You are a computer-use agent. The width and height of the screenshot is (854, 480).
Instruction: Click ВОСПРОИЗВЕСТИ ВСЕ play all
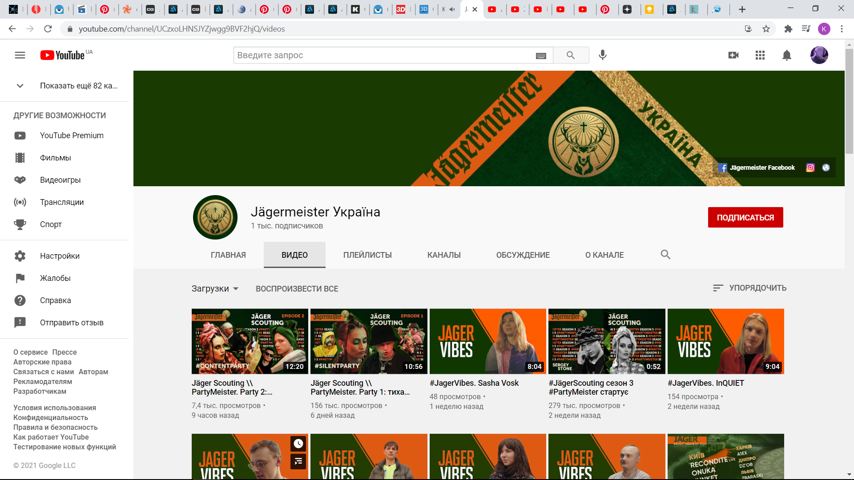297,289
